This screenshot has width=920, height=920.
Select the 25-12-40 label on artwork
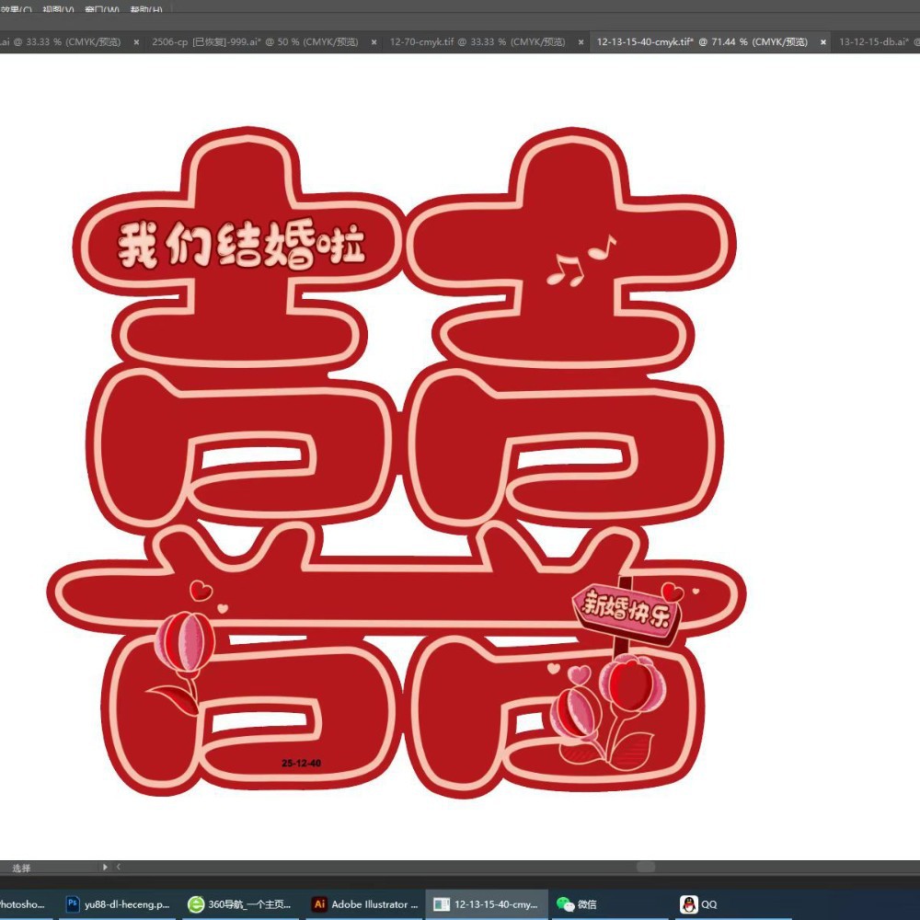click(x=301, y=763)
